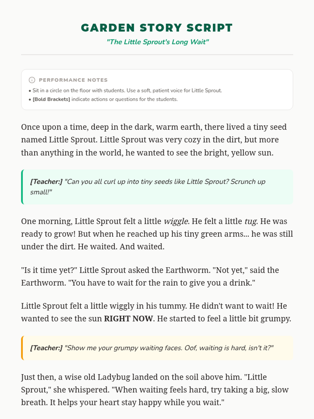Click the horizontal divider below the subtitle
The width and height of the screenshot is (314, 419).
[157, 55]
